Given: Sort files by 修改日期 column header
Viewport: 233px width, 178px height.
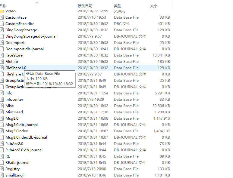Looking at the screenshot, I should [x=85, y=6].
